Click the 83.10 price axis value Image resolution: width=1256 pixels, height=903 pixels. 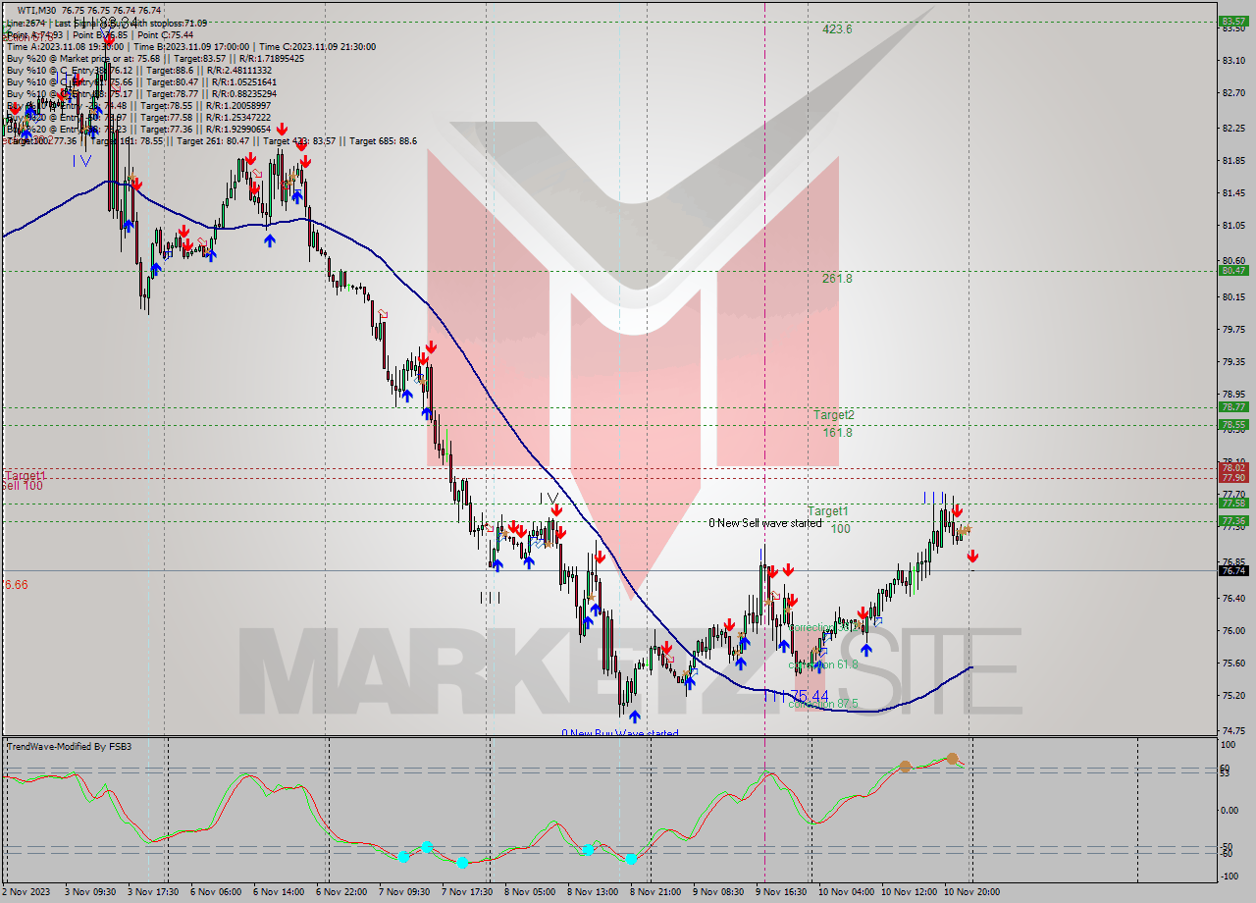click(1233, 61)
